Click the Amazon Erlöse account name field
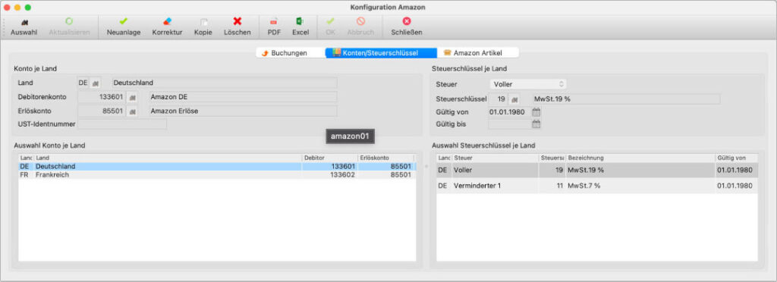Image resolution: width=777 pixels, height=282 pixels. pyautogui.click(x=243, y=111)
